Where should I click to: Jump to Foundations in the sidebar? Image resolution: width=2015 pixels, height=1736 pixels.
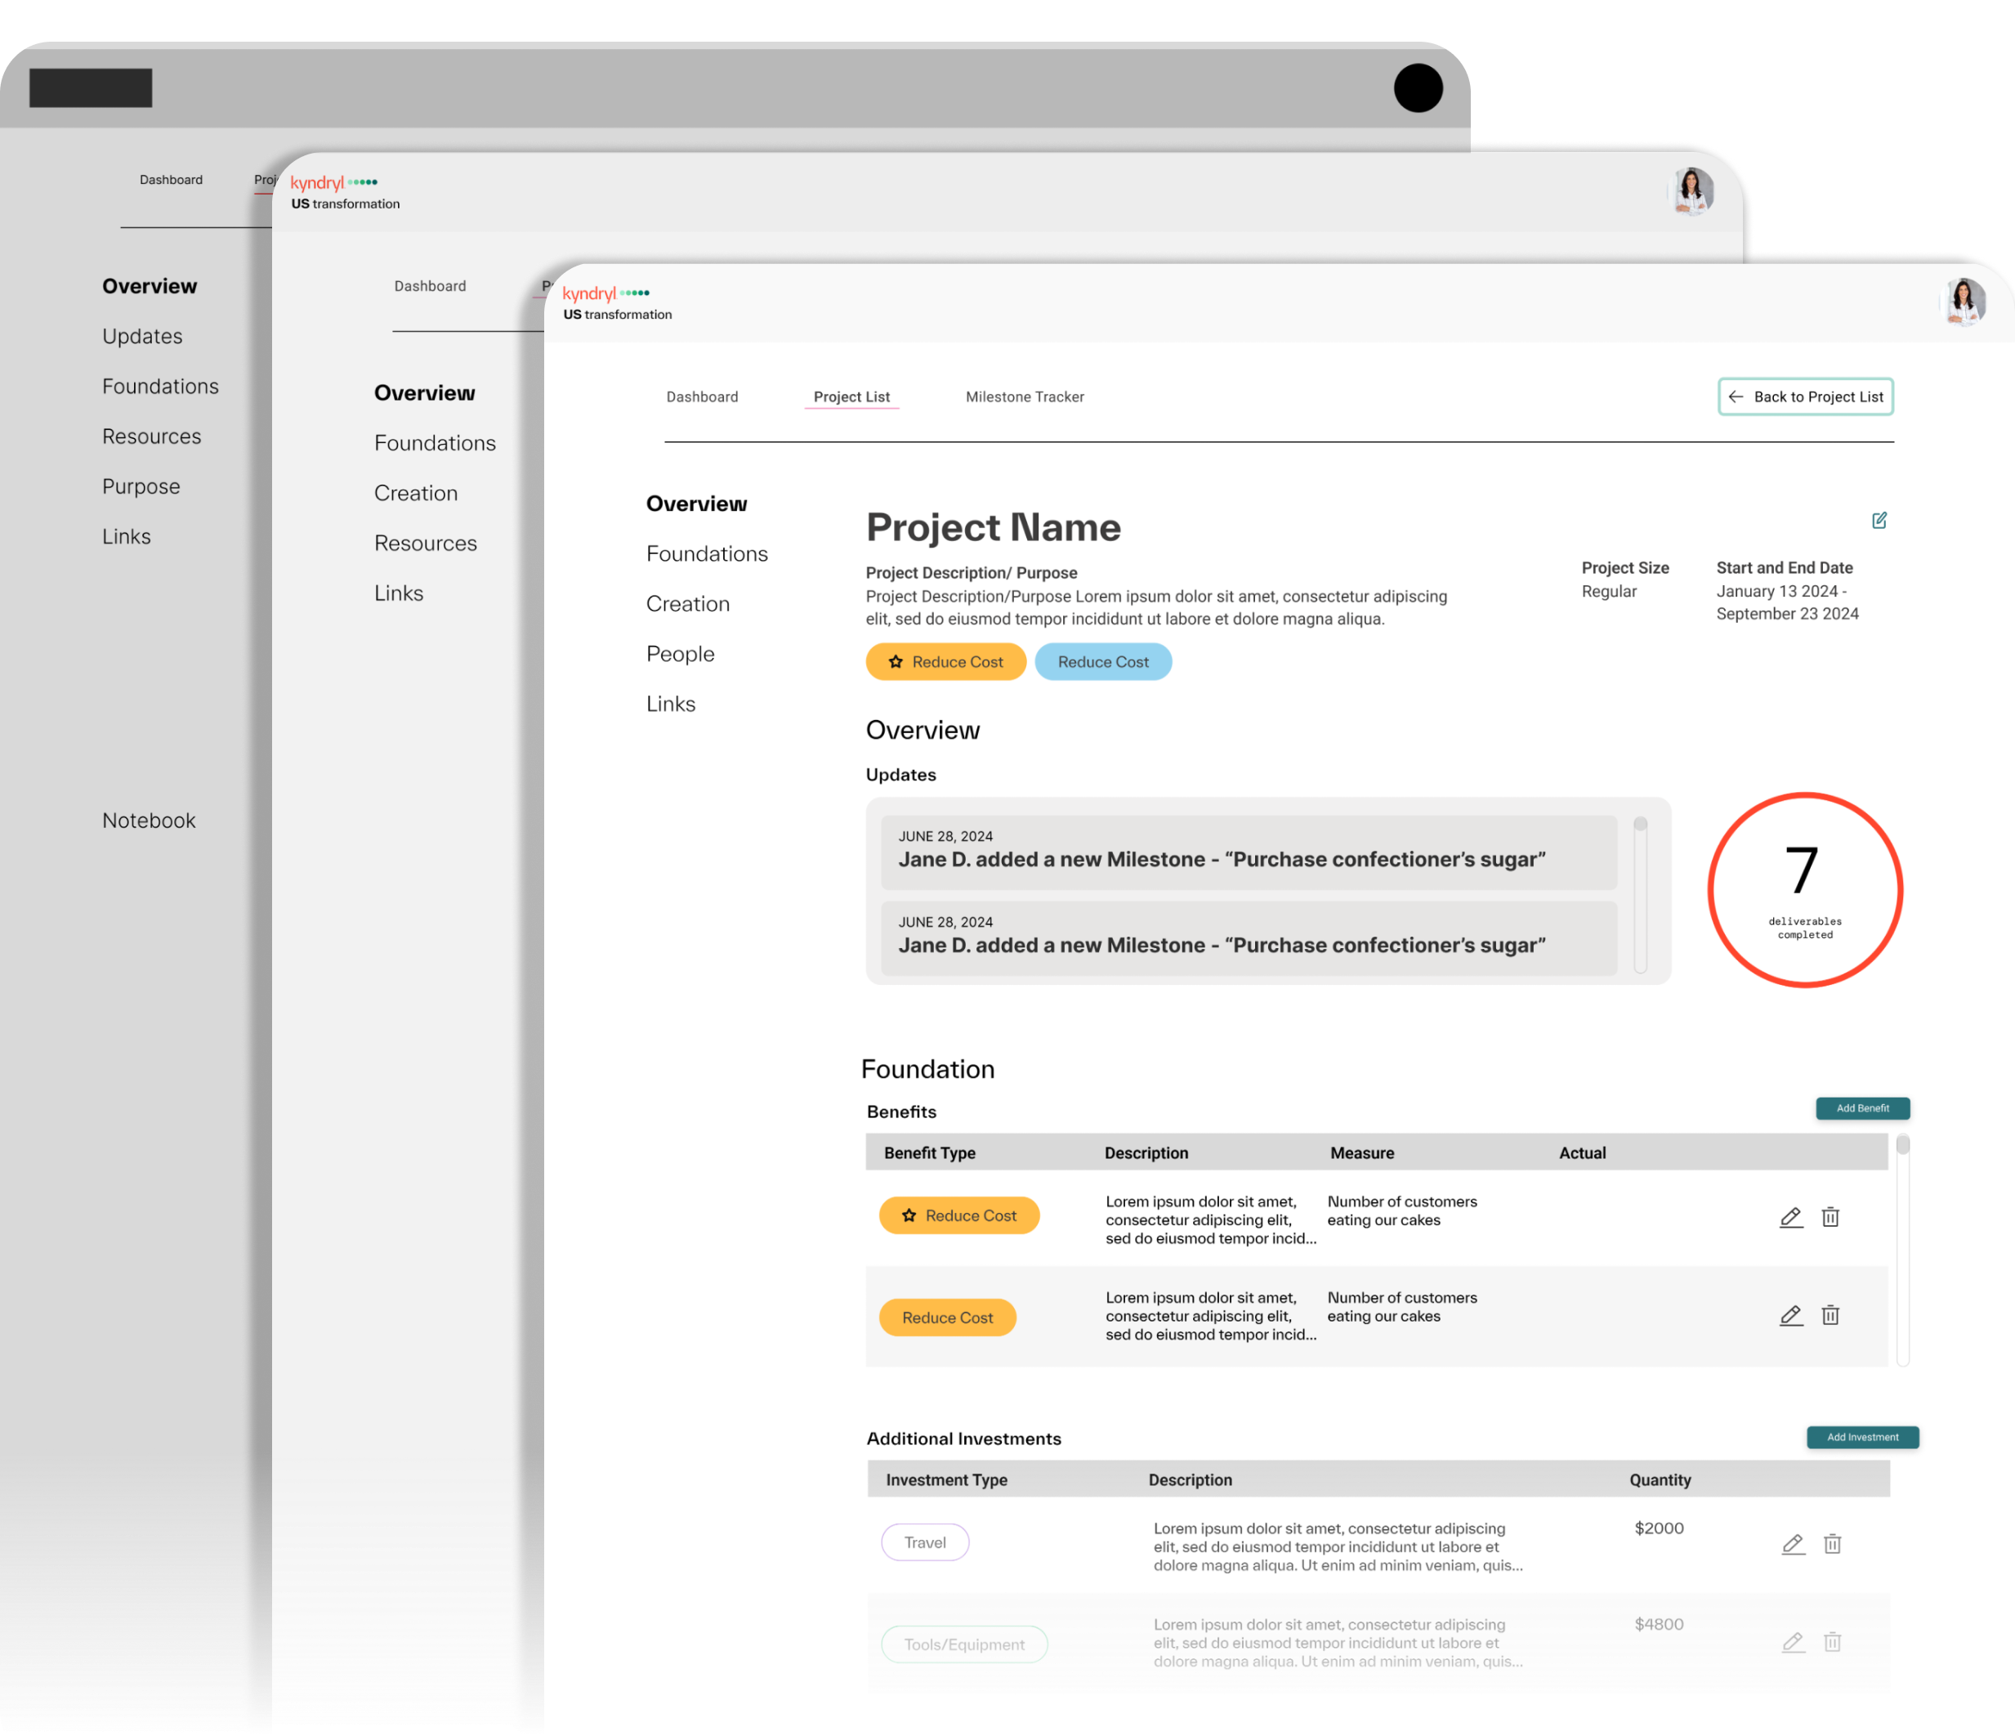click(706, 553)
